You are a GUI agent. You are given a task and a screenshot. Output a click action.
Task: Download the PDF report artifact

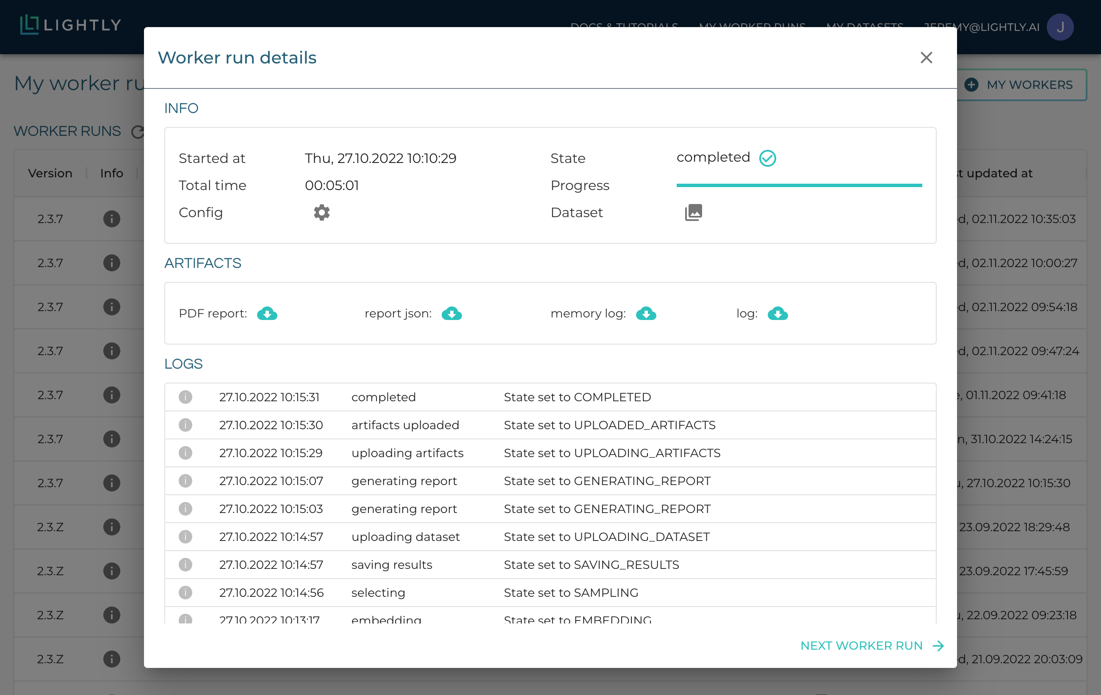[267, 314]
